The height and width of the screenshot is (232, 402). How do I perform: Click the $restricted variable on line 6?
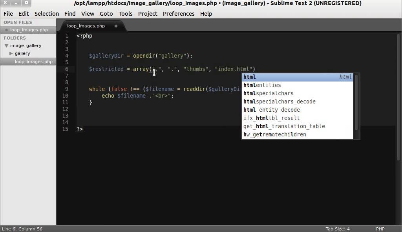click(x=106, y=69)
